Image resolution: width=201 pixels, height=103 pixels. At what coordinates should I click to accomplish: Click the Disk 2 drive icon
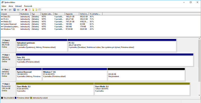pyautogui.click(x=3, y=69)
